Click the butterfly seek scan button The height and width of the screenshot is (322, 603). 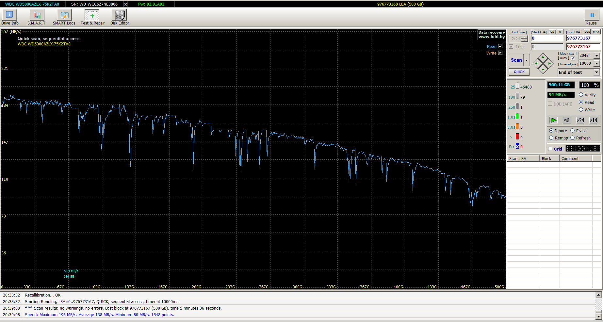pyautogui.click(x=593, y=120)
